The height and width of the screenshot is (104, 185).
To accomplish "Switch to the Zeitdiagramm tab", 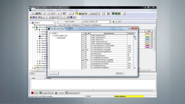I will point(76,25).
